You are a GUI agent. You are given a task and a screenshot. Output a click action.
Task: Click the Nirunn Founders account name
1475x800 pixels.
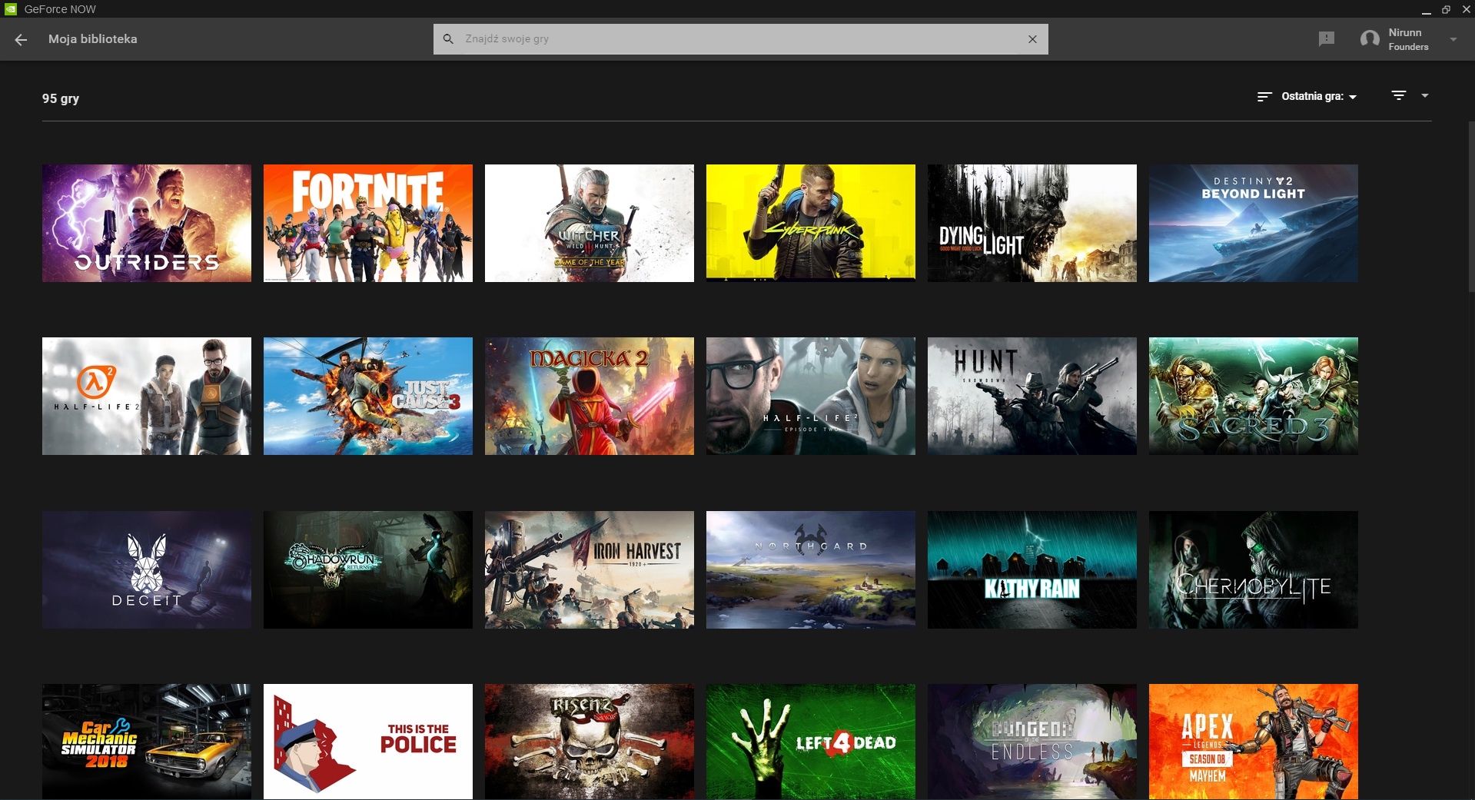click(1408, 39)
